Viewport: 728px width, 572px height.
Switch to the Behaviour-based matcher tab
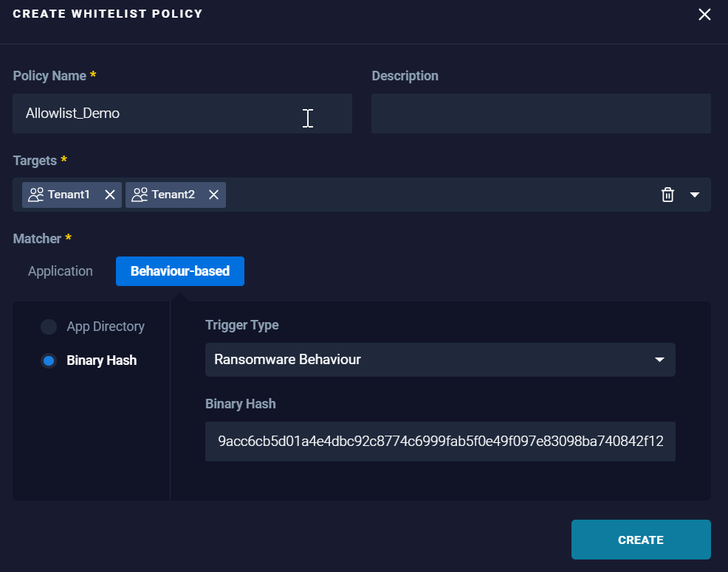[179, 271]
